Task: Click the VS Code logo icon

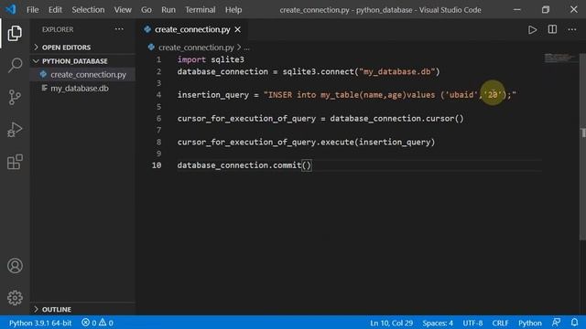Action: [11, 9]
